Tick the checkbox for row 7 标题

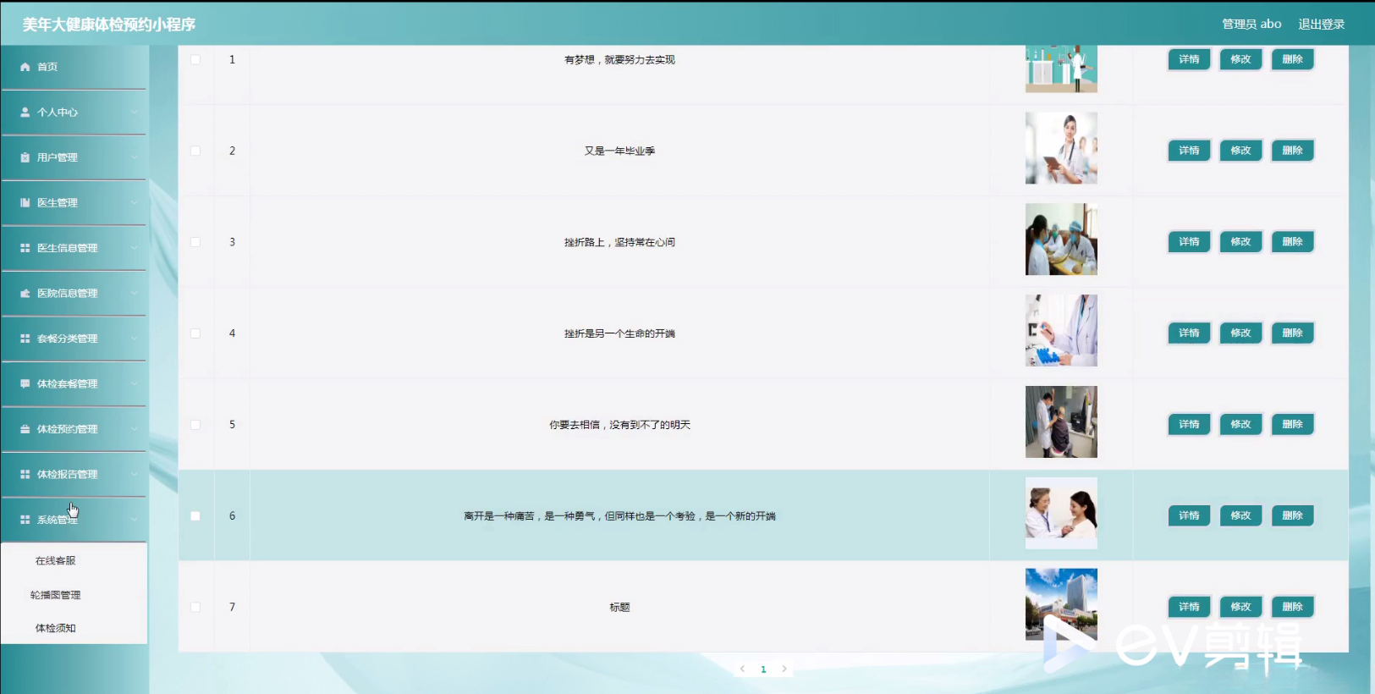[195, 607]
